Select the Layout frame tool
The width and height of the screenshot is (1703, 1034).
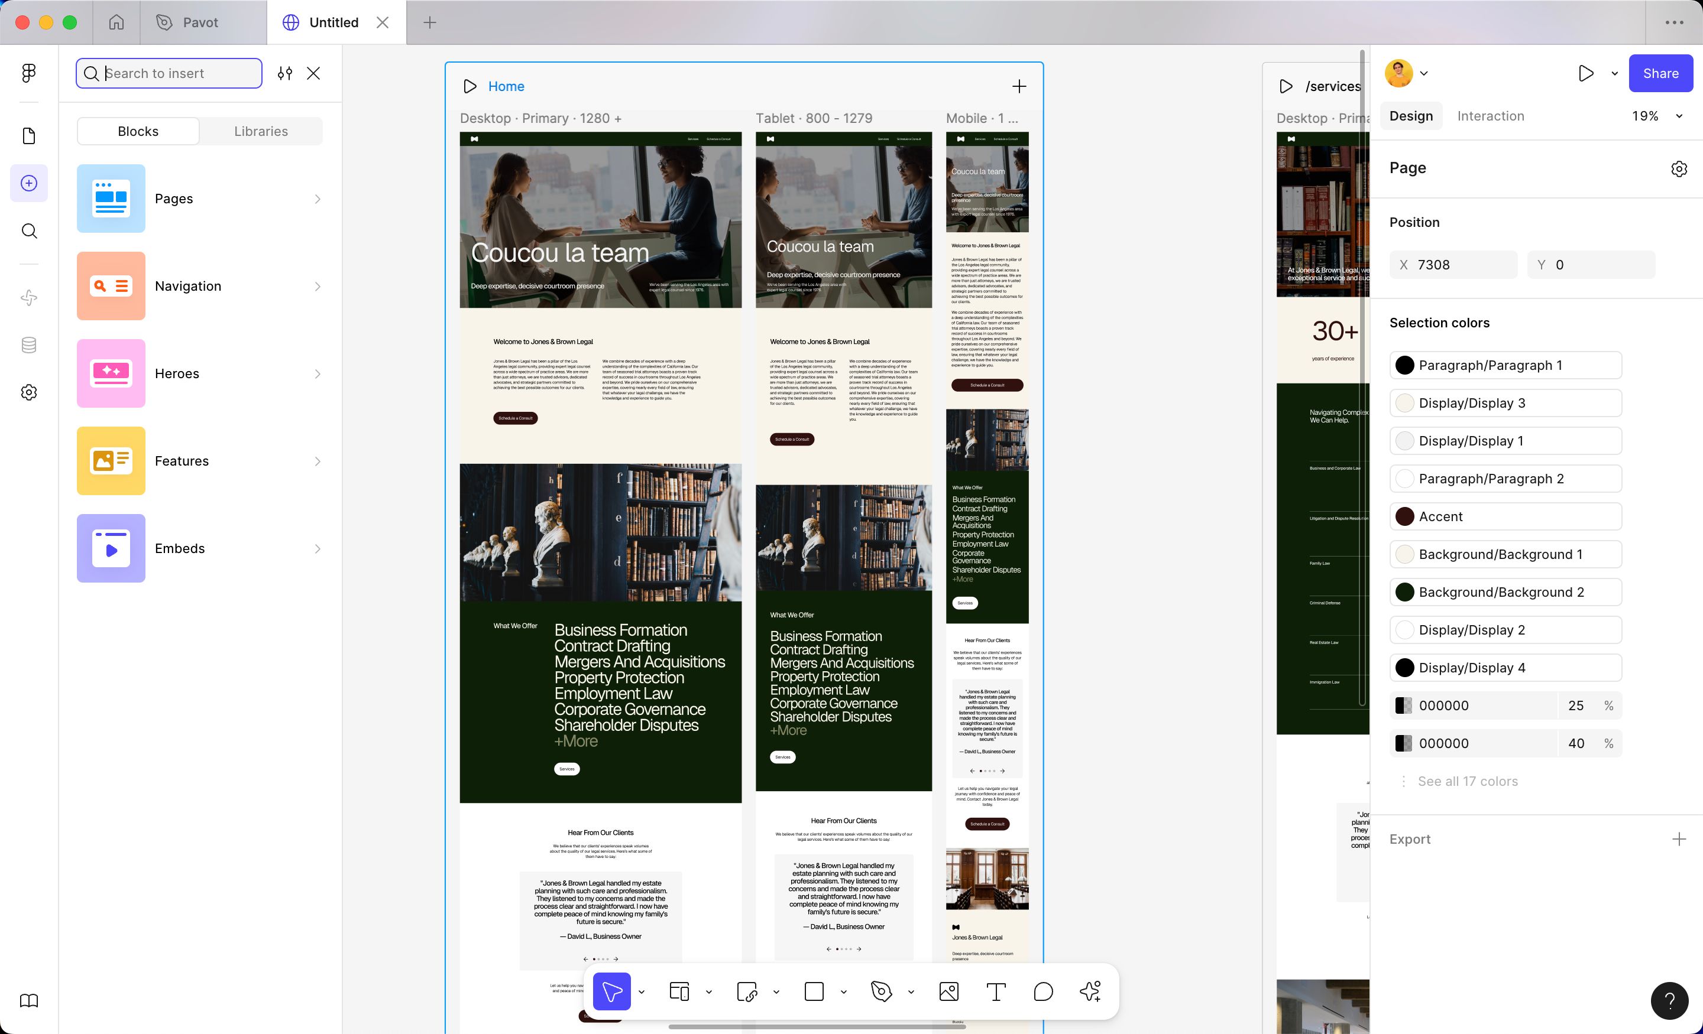point(679,992)
